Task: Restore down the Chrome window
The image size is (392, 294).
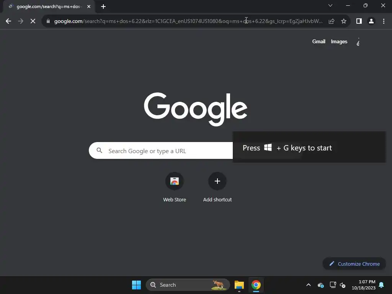Action: coord(366,5)
